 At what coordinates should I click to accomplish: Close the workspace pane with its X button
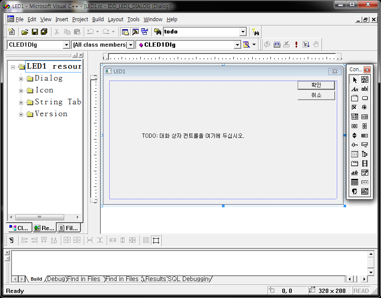[81, 55]
